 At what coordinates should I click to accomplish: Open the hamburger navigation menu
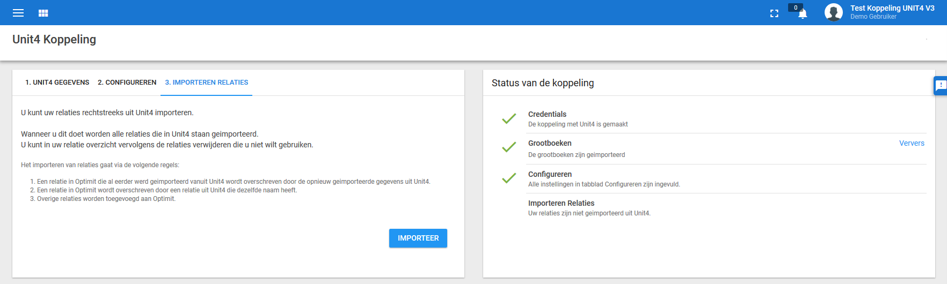tap(18, 13)
